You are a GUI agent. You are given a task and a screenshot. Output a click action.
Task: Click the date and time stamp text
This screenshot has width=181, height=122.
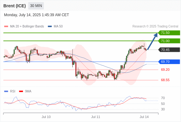[x=37, y=15]
